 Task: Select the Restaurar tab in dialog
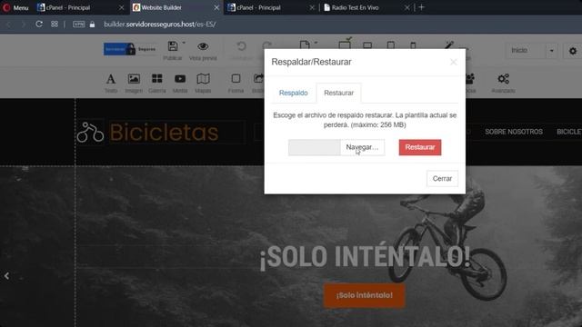(x=338, y=93)
